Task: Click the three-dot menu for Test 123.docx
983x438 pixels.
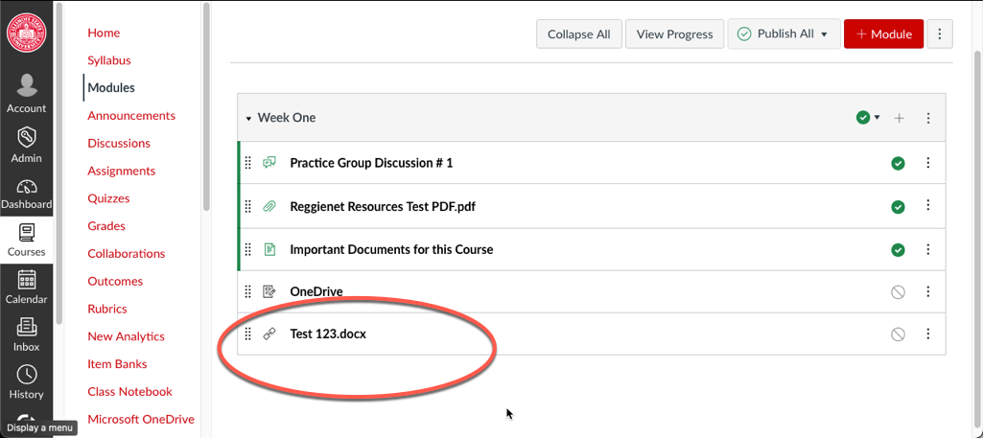Action: click(928, 334)
